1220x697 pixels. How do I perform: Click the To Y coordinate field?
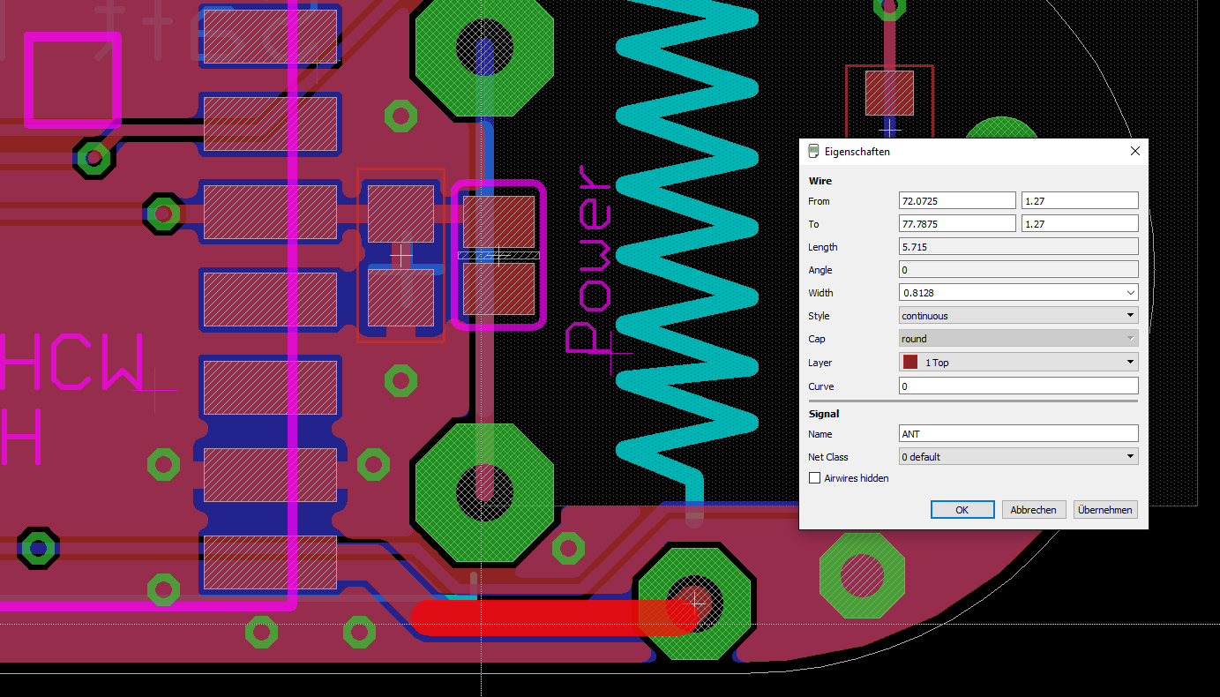click(1080, 224)
